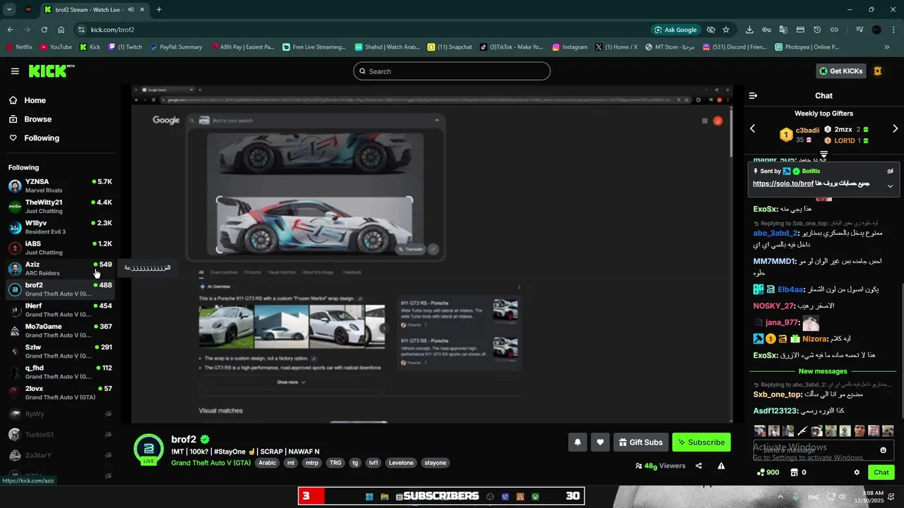Open Mo7aGame channel in sidebar
This screenshot has width=904, height=508.
pos(60,331)
